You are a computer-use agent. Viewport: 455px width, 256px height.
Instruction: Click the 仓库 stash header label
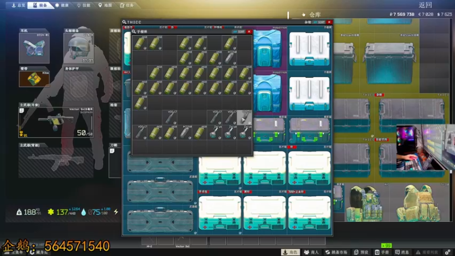point(315,15)
